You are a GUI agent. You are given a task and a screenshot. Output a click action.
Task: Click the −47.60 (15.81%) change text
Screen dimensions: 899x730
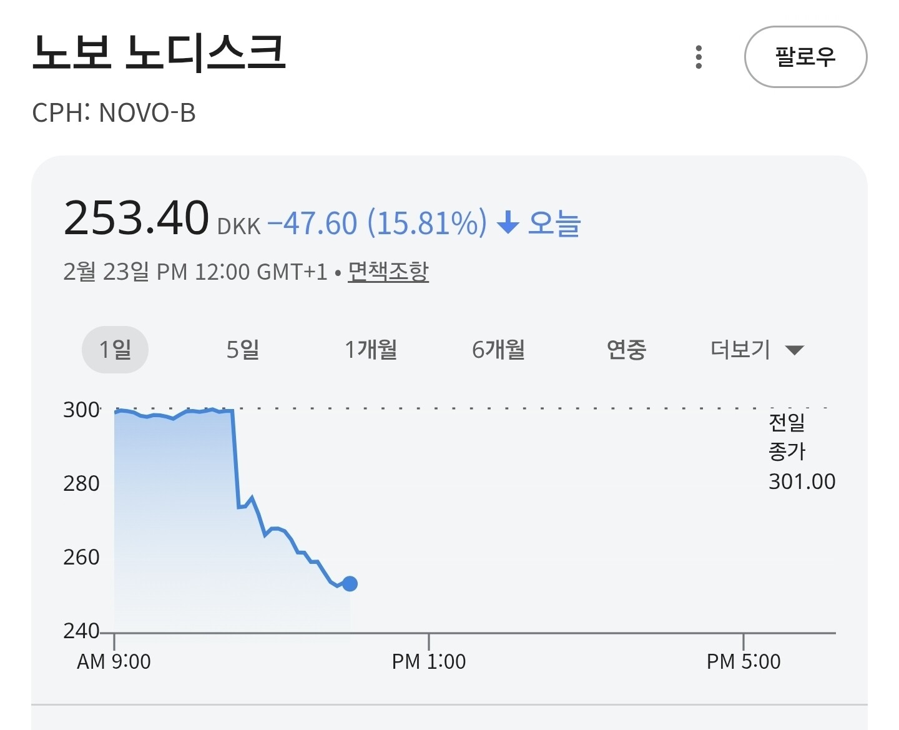coord(377,223)
